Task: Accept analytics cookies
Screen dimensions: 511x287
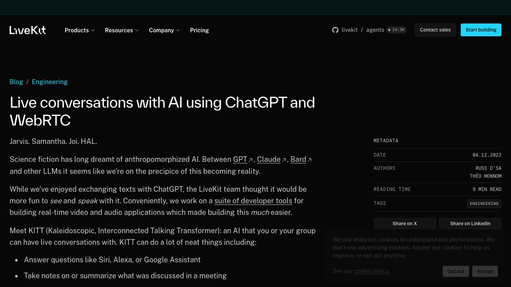Action: pyautogui.click(x=485, y=271)
